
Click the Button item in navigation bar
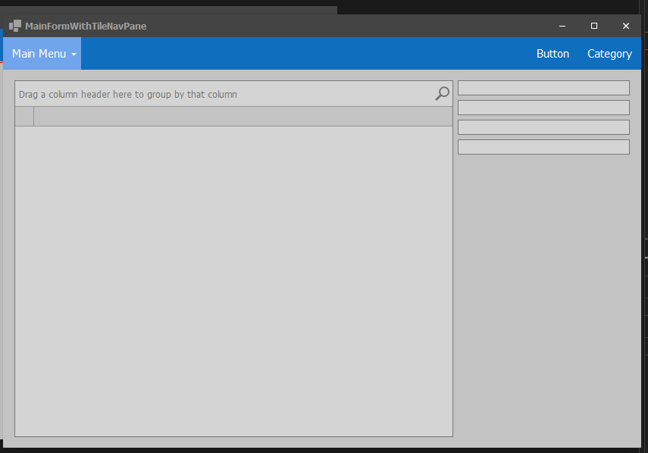coord(553,54)
